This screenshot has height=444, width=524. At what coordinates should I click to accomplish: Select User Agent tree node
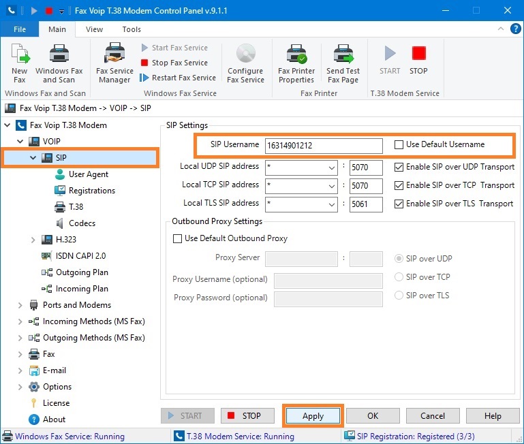click(81, 174)
